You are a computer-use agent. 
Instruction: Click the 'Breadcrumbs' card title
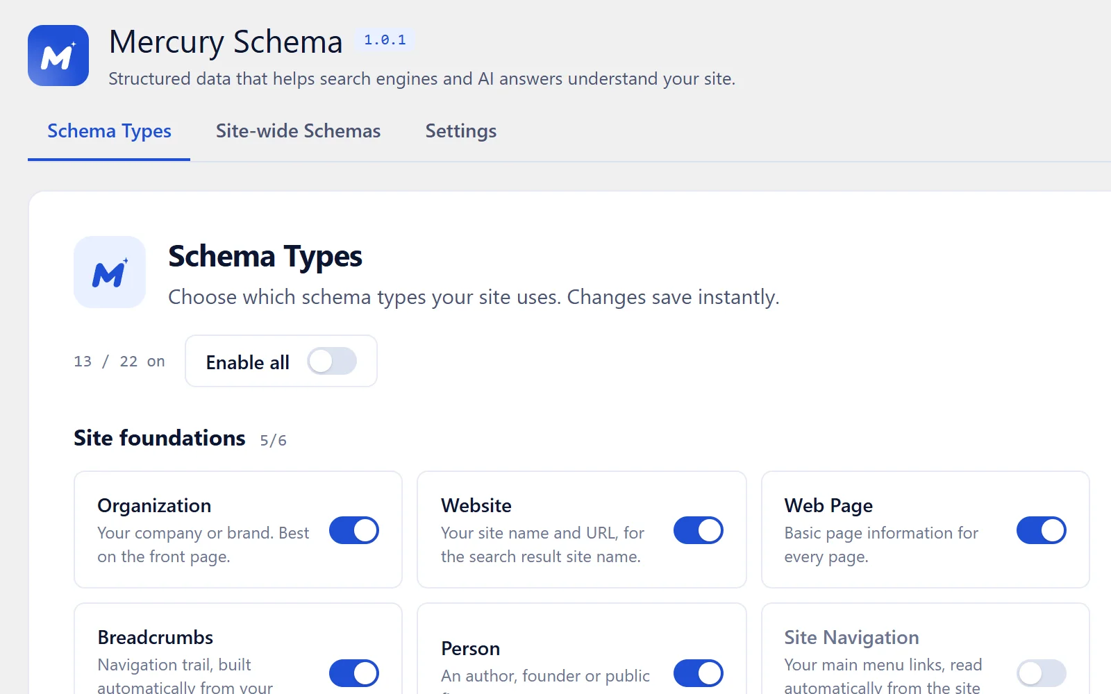tap(156, 638)
